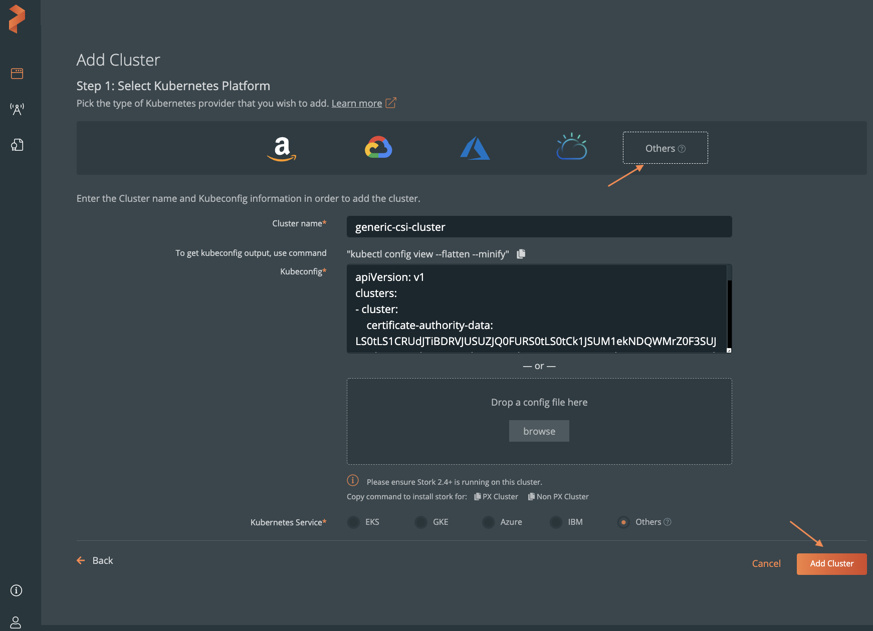Click the Kubeconfig textarea scrollbar
Viewport: 873px width, 631px height.
[729, 310]
